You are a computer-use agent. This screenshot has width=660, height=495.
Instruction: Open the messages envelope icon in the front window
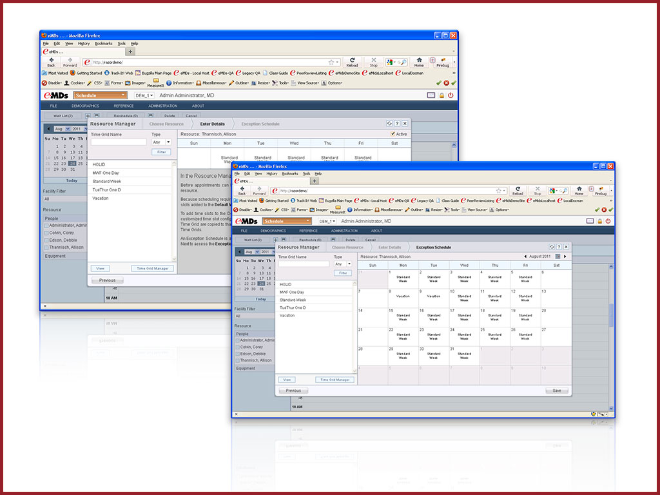pyautogui.click(x=590, y=221)
